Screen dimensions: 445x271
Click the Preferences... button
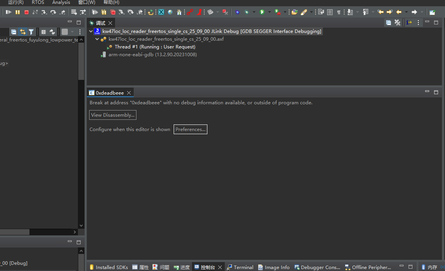click(190, 129)
